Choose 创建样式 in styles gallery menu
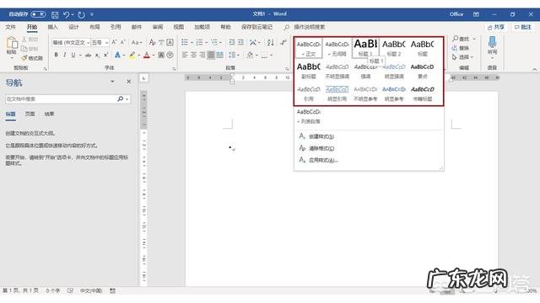The height and width of the screenshot is (303, 540). [x=317, y=136]
